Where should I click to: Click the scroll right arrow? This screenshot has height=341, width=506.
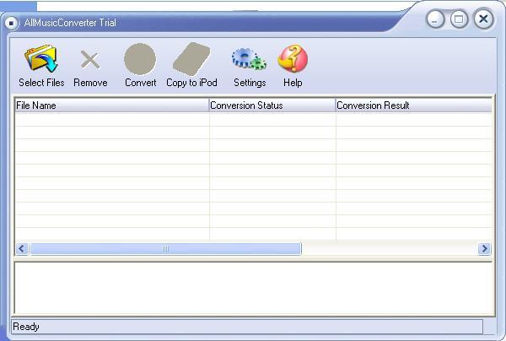point(484,249)
